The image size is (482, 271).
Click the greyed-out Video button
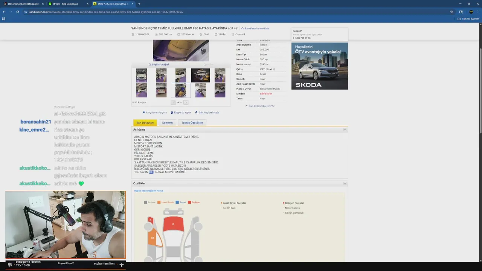point(209,64)
